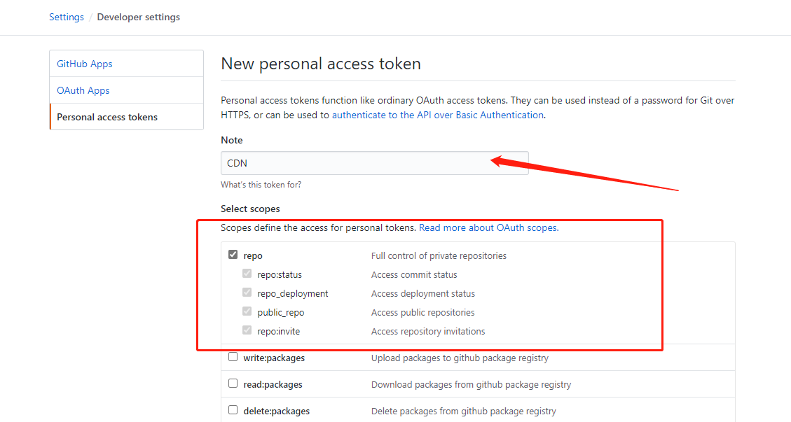Enable the delete:packages scope
Viewport: 791px width, 422px height.
pos(233,410)
